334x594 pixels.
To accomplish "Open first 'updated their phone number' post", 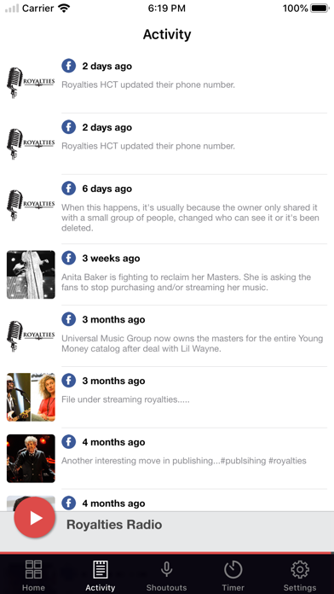I will click(x=148, y=84).
